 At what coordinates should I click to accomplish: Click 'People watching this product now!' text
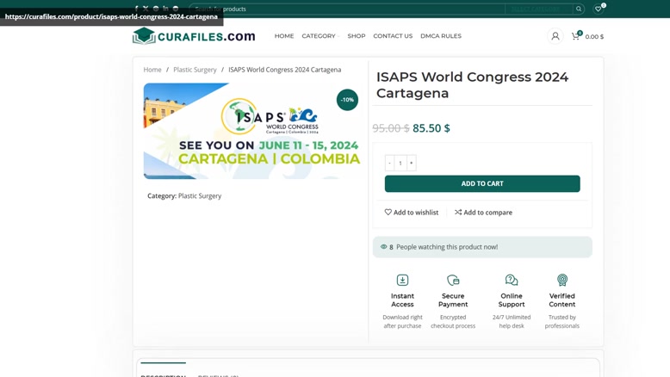[447, 247]
